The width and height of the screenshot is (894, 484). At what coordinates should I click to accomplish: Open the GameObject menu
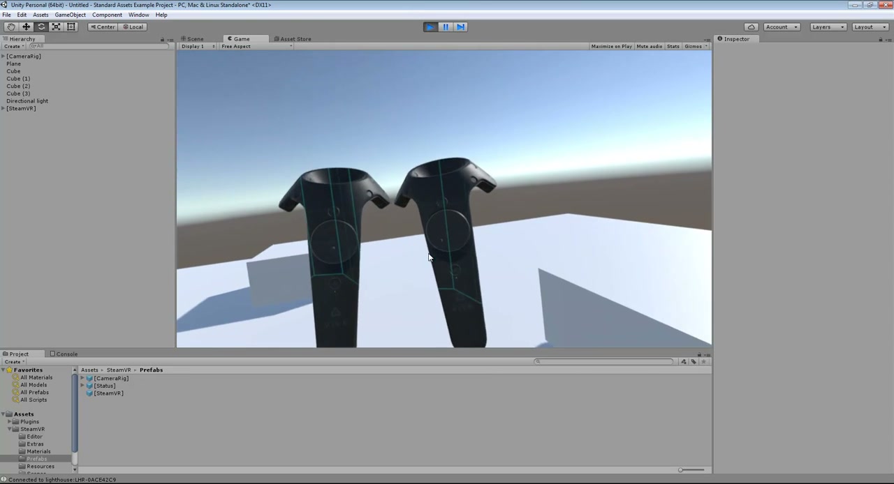pos(70,15)
